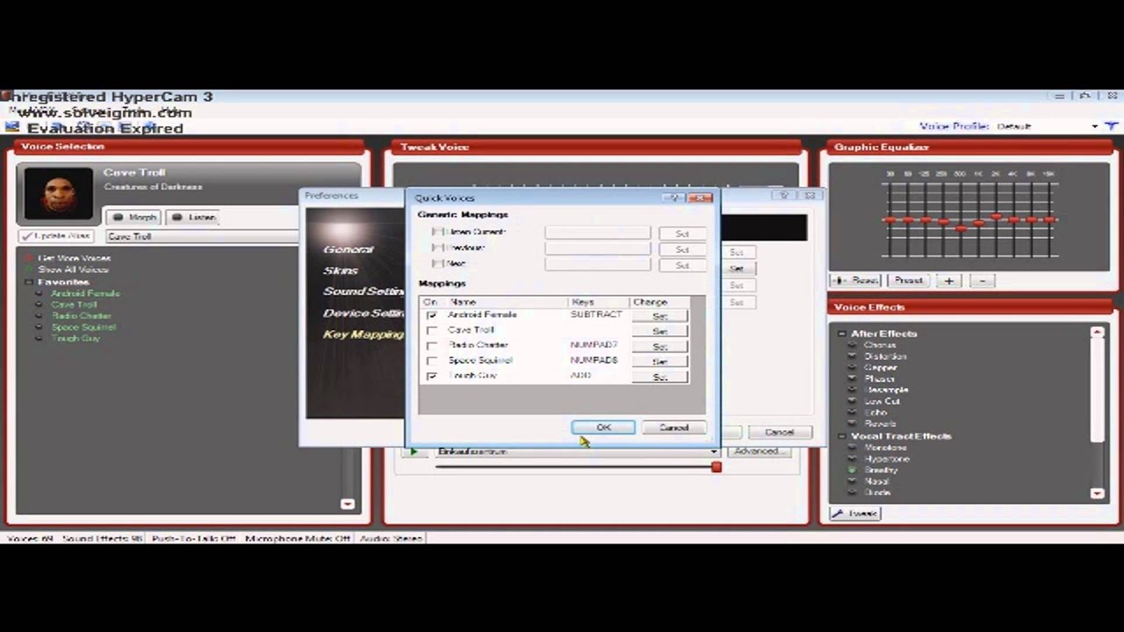Screen dimensions: 1124x632
Task: Enable the Next generic mapping checkbox
Action: pos(437,263)
